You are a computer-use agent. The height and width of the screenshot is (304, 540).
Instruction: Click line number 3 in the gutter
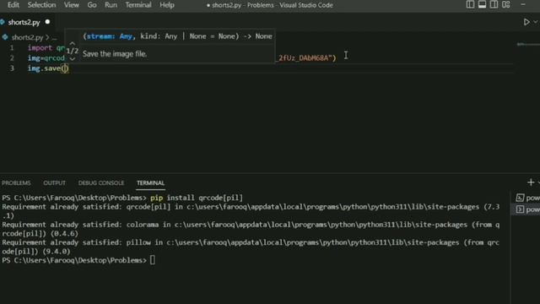pos(12,68)
